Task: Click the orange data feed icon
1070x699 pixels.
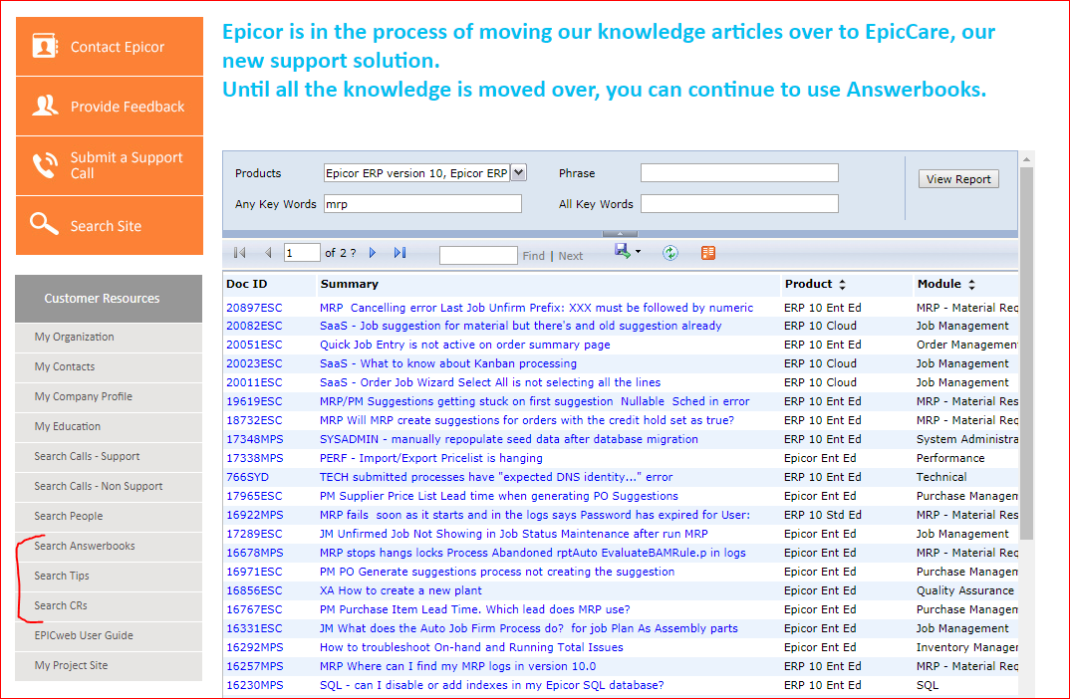Action: [708, 253]
